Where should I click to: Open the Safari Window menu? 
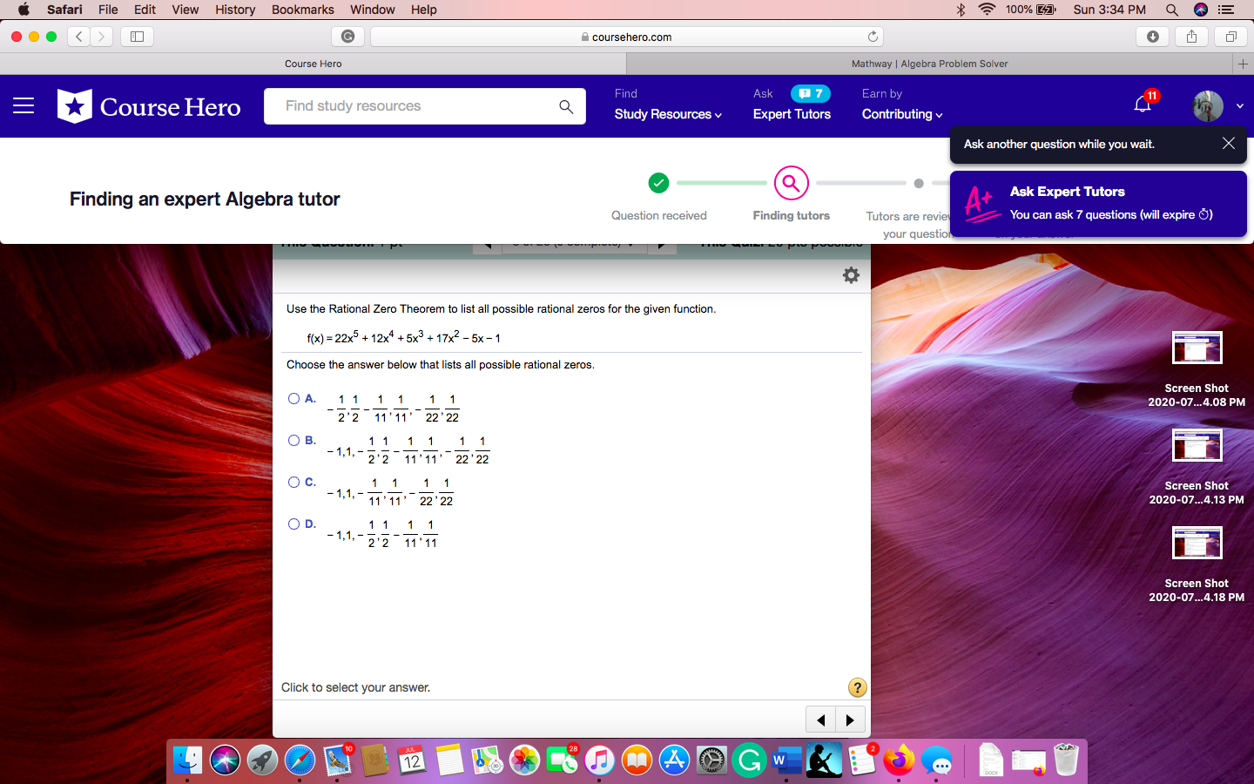[373, 10]
